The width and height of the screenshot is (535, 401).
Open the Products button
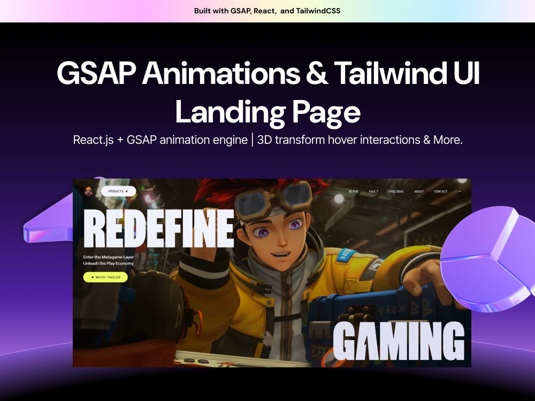(x=118, y=191)
